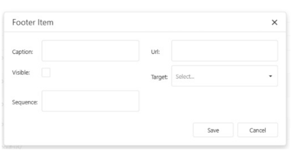Click into the Caption text field

click(90, 51)
